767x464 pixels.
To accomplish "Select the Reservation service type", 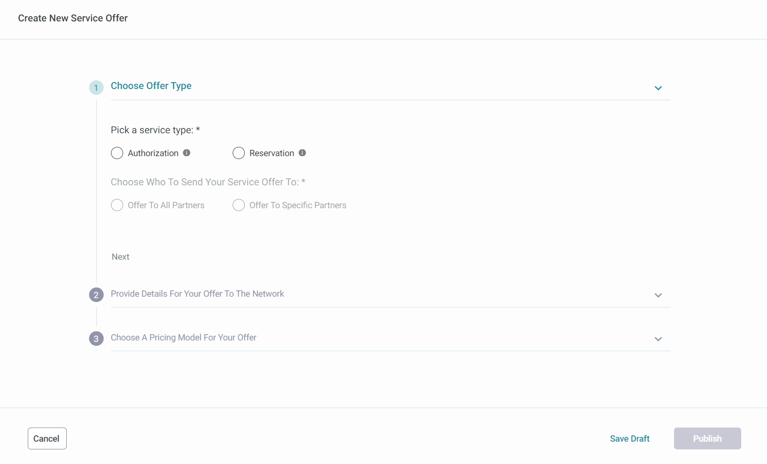I will [238, 153].
